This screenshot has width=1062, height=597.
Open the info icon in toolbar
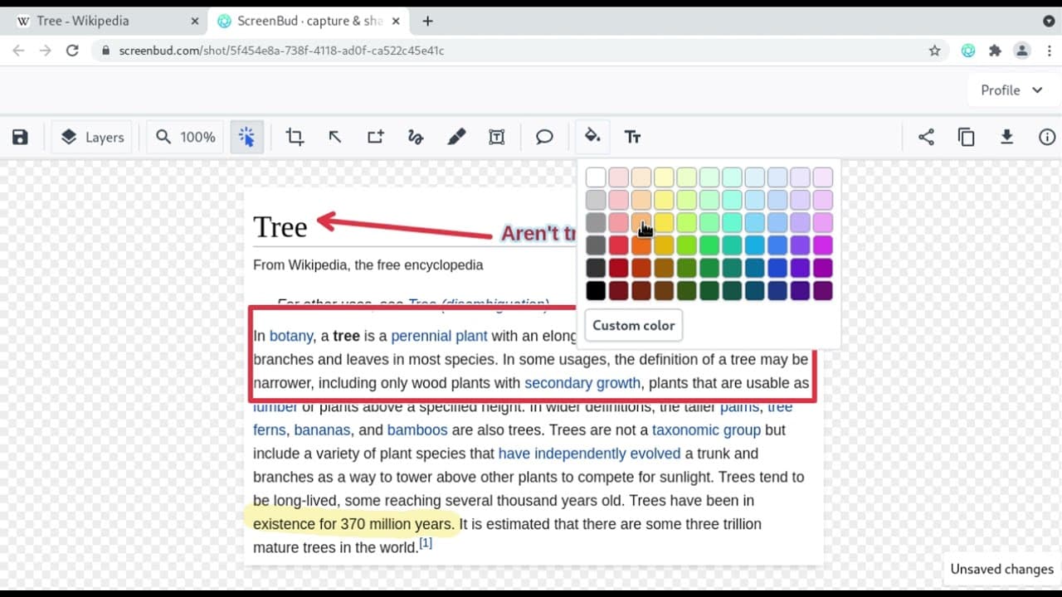pos(1047,137)
